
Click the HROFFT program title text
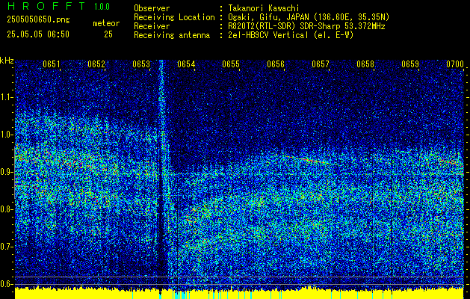pyautogui.click(x=46, y=6)
